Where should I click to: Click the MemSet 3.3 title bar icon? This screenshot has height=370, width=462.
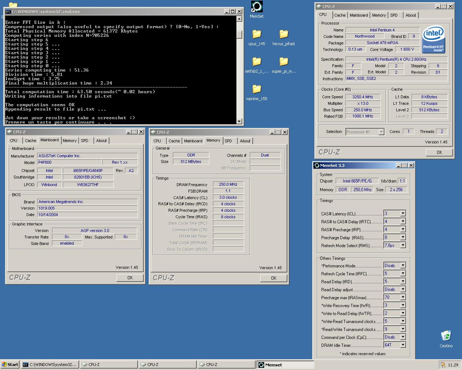[317, 165]
